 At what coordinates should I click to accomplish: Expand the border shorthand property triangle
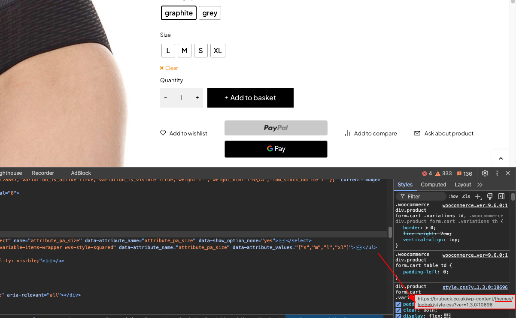pyautogui.click(x=427, y=228)
